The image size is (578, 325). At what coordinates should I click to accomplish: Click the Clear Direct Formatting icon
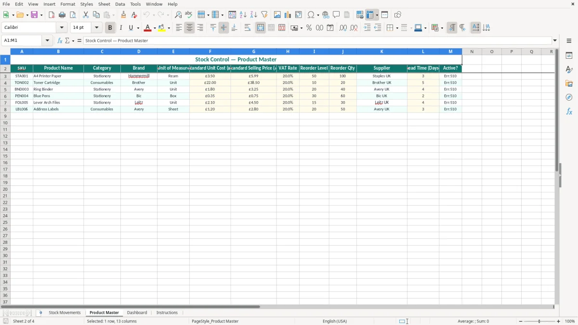(134, 15)
